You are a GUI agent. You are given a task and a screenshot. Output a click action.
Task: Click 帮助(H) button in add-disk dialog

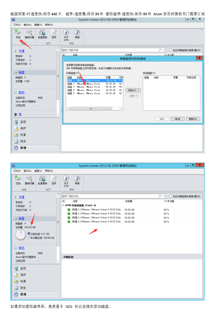193,119
